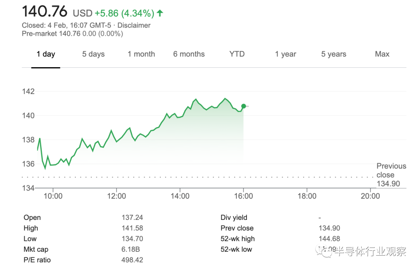Click the WeChat logo watermark icon
Screen dimensions: 420x270
324,251
